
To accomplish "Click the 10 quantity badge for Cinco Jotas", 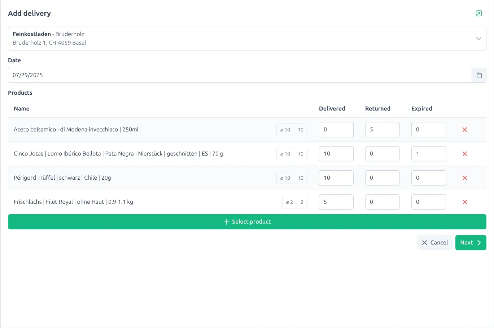I will click(x=301, y=154).
